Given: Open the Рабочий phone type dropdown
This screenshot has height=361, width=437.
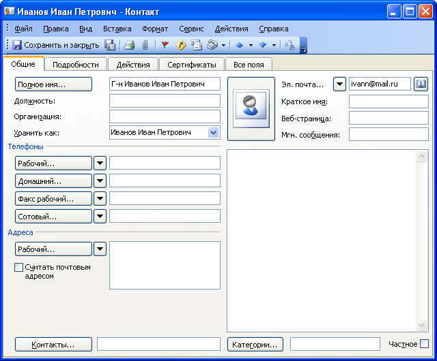Looking at the screenshot, I should click(100, 163).
